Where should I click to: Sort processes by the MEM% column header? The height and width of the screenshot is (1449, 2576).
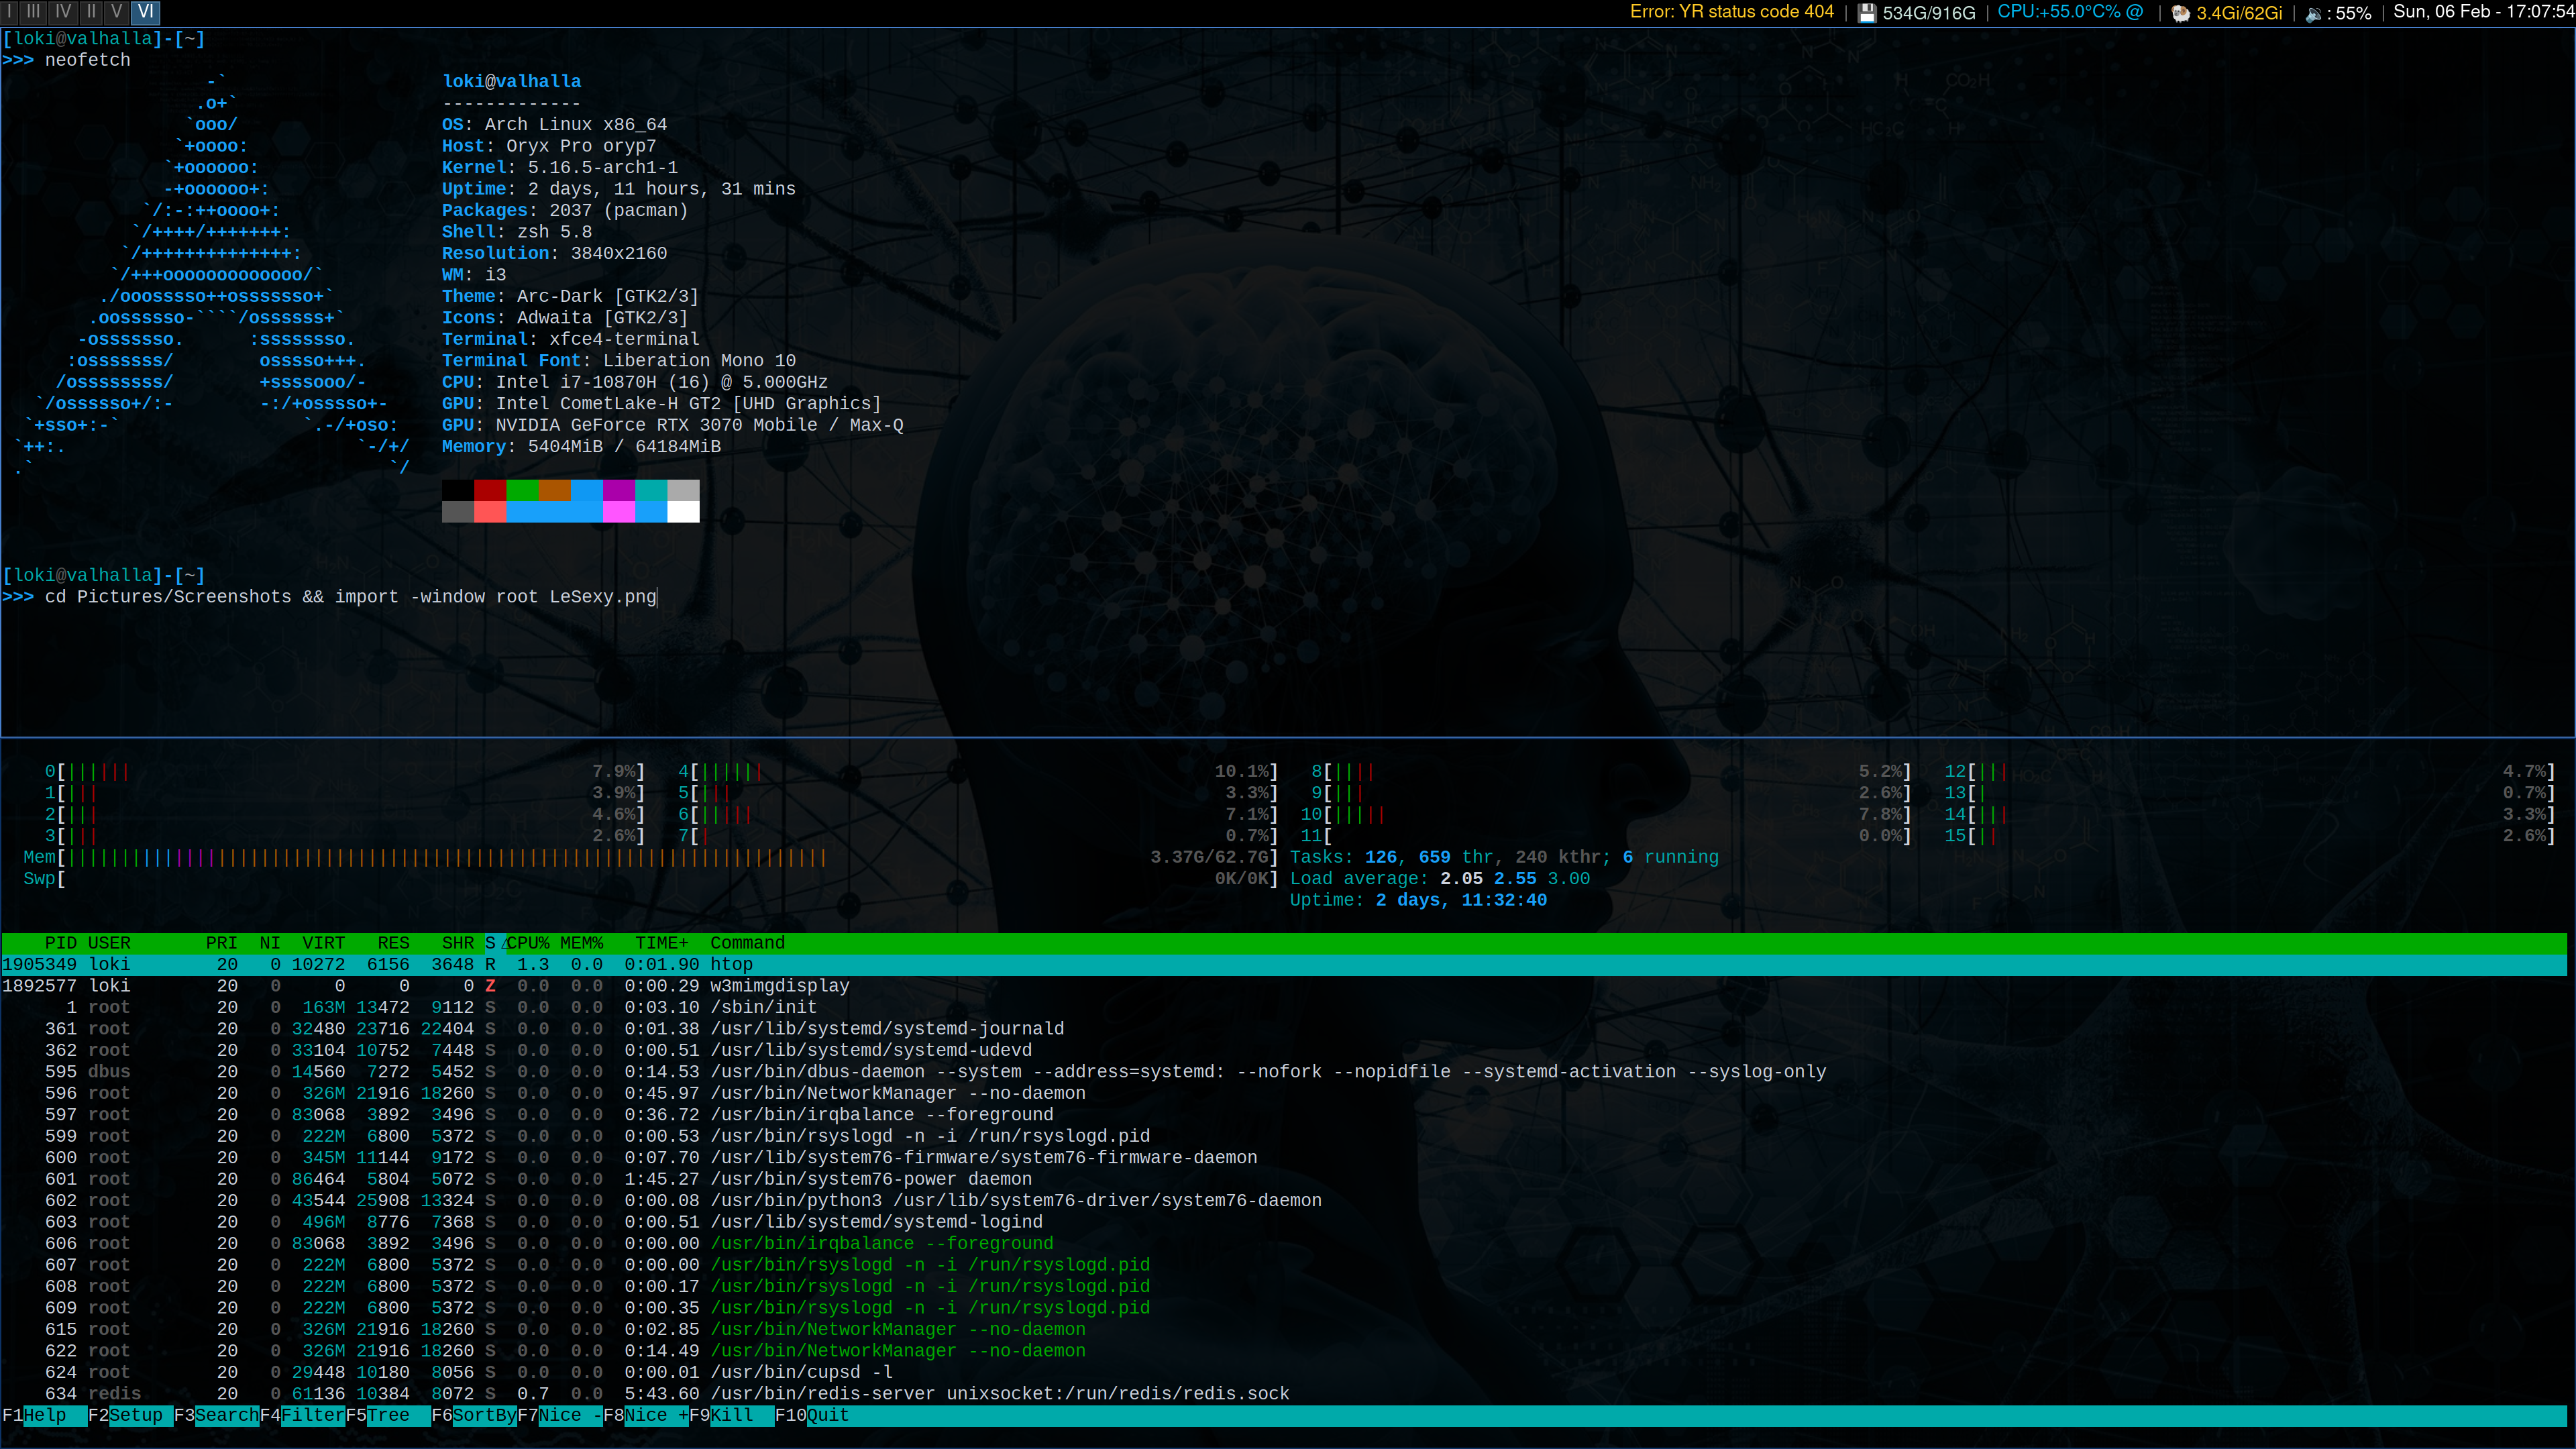pos(582,943)
